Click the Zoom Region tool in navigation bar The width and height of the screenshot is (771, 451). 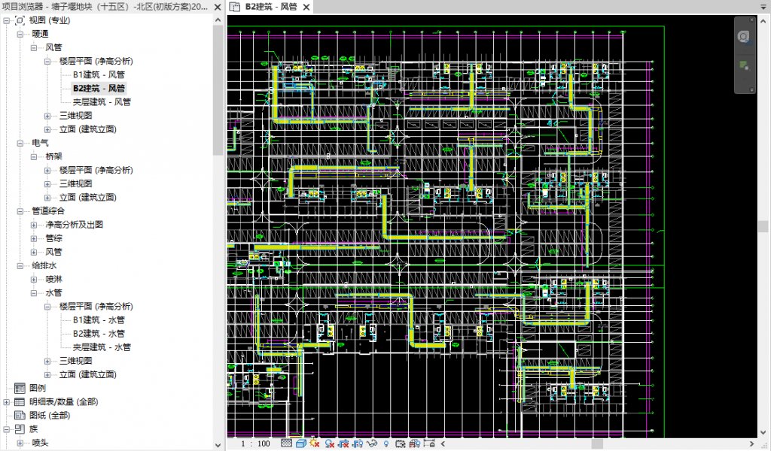[x=744, y=65]
